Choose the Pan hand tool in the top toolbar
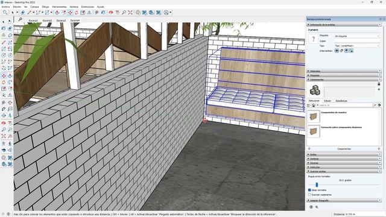The image size is (386, 217). pos(118,12)
